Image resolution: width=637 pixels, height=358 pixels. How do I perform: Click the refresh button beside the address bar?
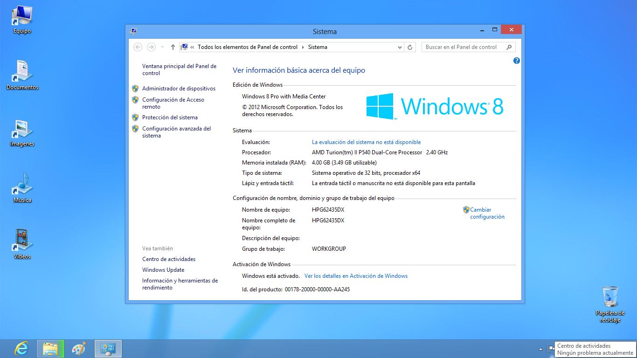[410, 47]
